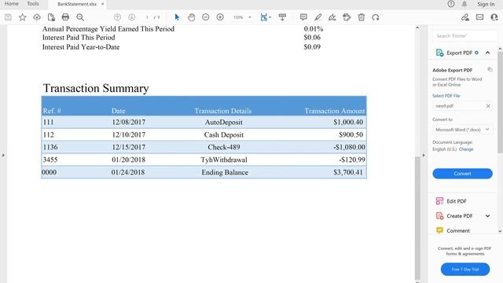The image size is (503, 283).
Task: Open the Find text magnifier
Action: coord(80,17)
